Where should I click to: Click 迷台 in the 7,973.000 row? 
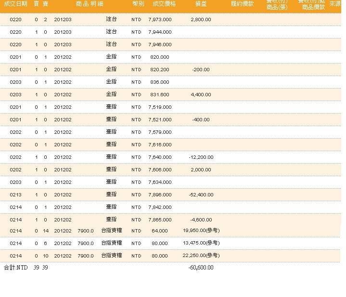pos(111,19)
